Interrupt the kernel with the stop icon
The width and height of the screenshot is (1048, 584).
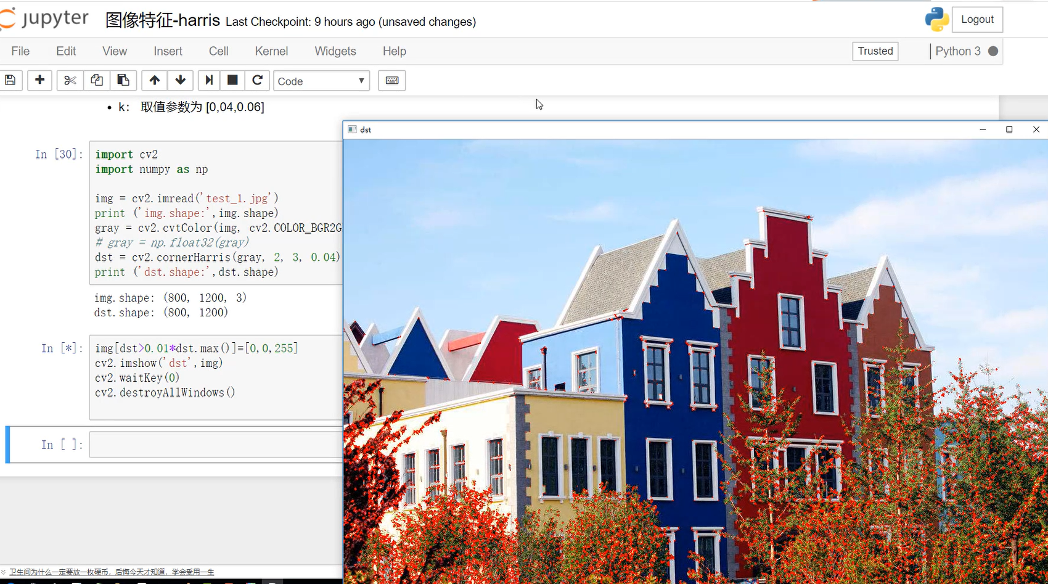[x=232, y=81]
